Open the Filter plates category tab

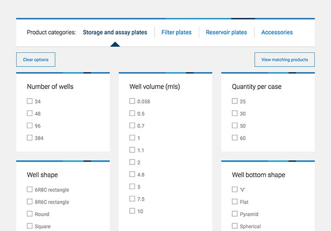pyautogui.click(x=177, y=32)
